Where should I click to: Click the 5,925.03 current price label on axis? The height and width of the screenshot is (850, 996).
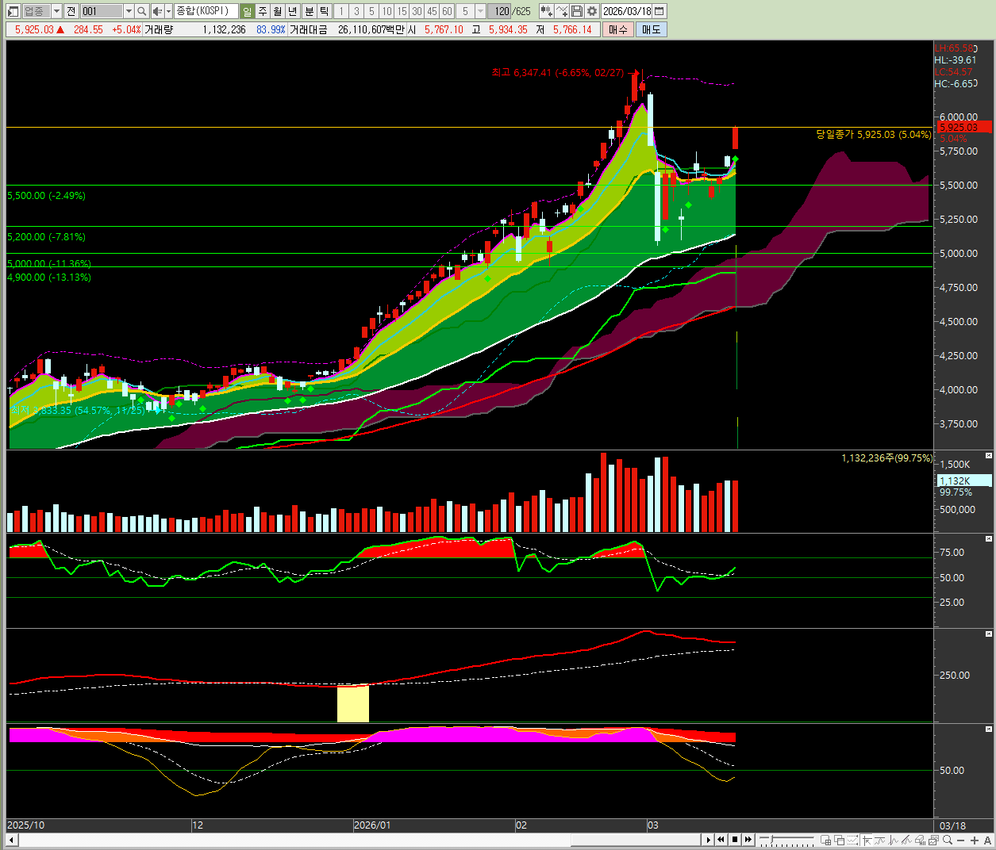[x=964, y=127]
